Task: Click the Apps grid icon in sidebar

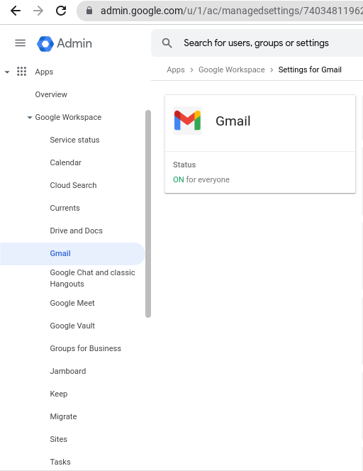Action: tap(21, 72)
